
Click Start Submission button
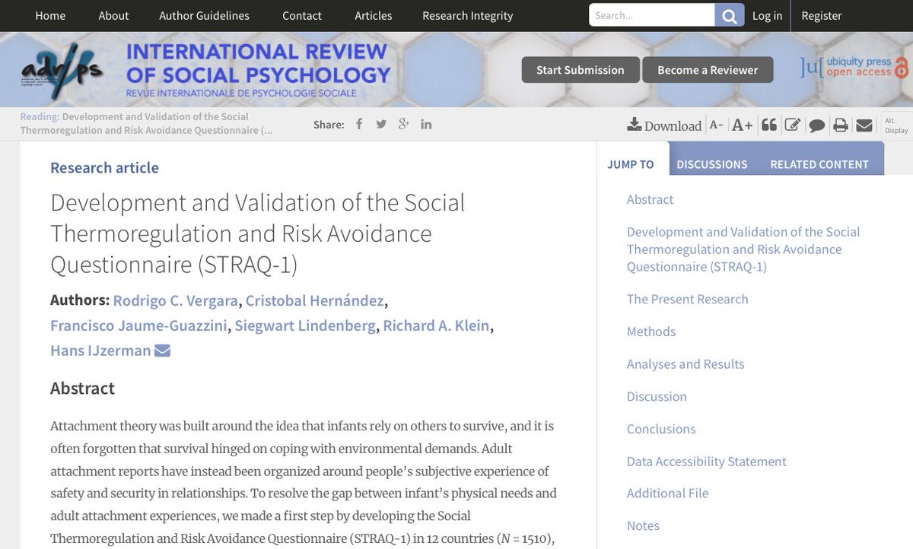coord(580,70)
